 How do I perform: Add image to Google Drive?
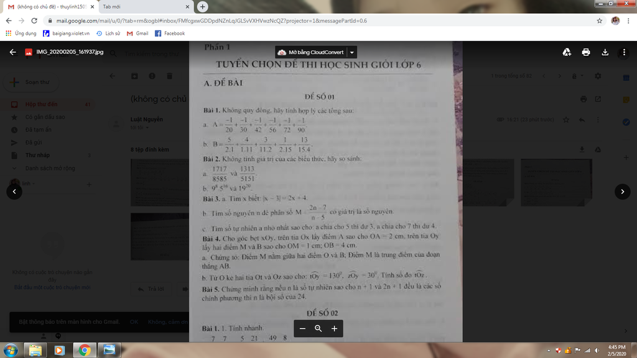tap(567, 52)
